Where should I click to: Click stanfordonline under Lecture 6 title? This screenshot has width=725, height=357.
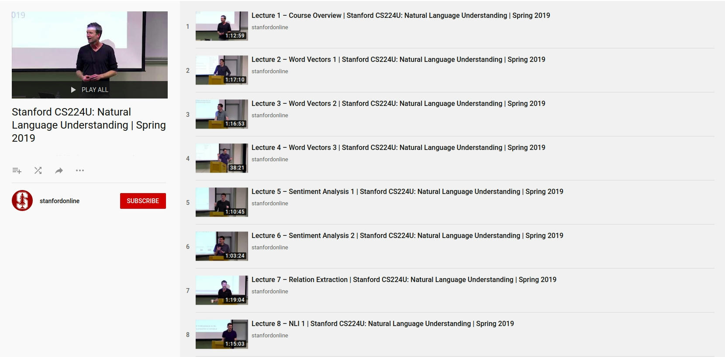point(269,247)
